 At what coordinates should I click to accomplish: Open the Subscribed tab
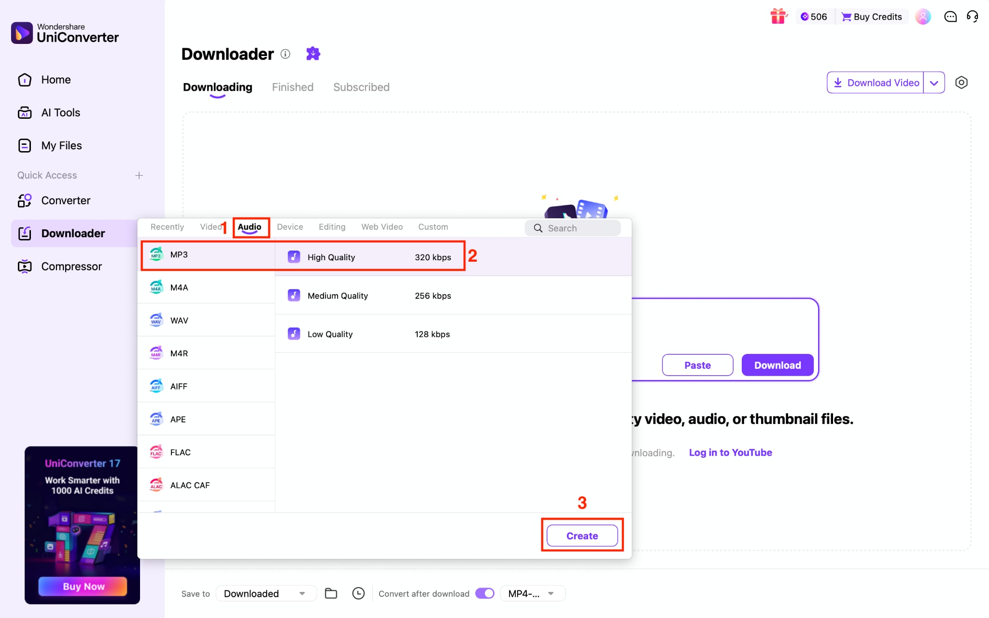point(361,87)
